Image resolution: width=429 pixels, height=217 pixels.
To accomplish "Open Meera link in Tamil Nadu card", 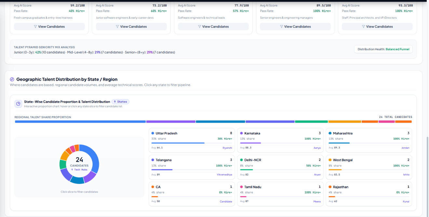I will (317, 201).
